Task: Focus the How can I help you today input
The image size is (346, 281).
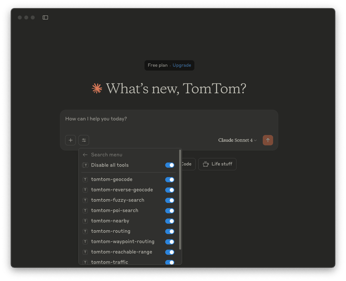Action: click(x=169, y=119)
